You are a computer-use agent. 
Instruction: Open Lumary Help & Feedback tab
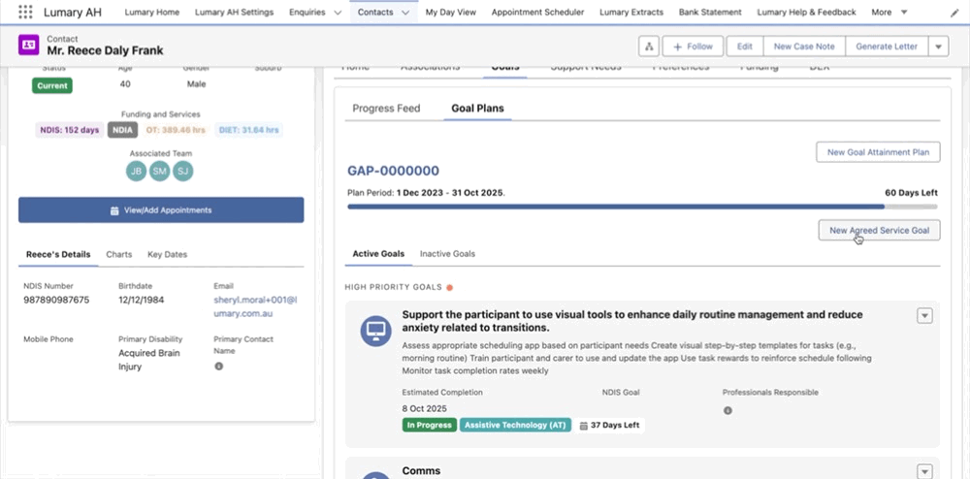coord(807,13)
